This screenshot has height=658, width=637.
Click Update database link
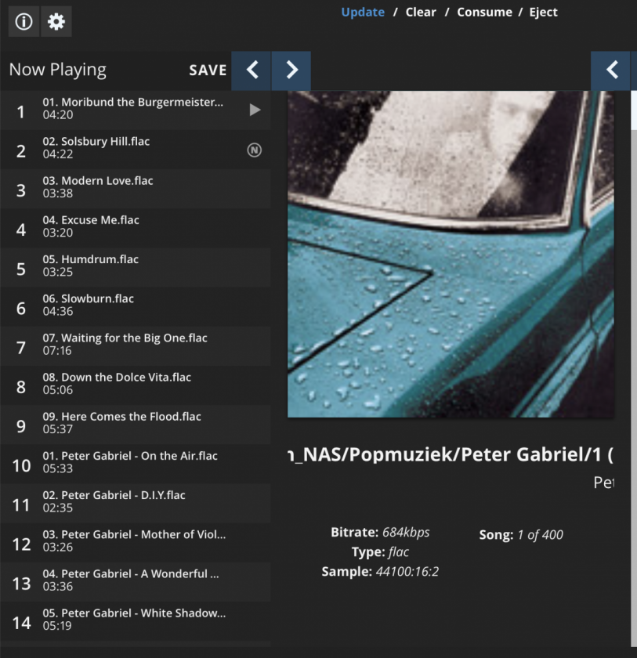coord(363,13)
